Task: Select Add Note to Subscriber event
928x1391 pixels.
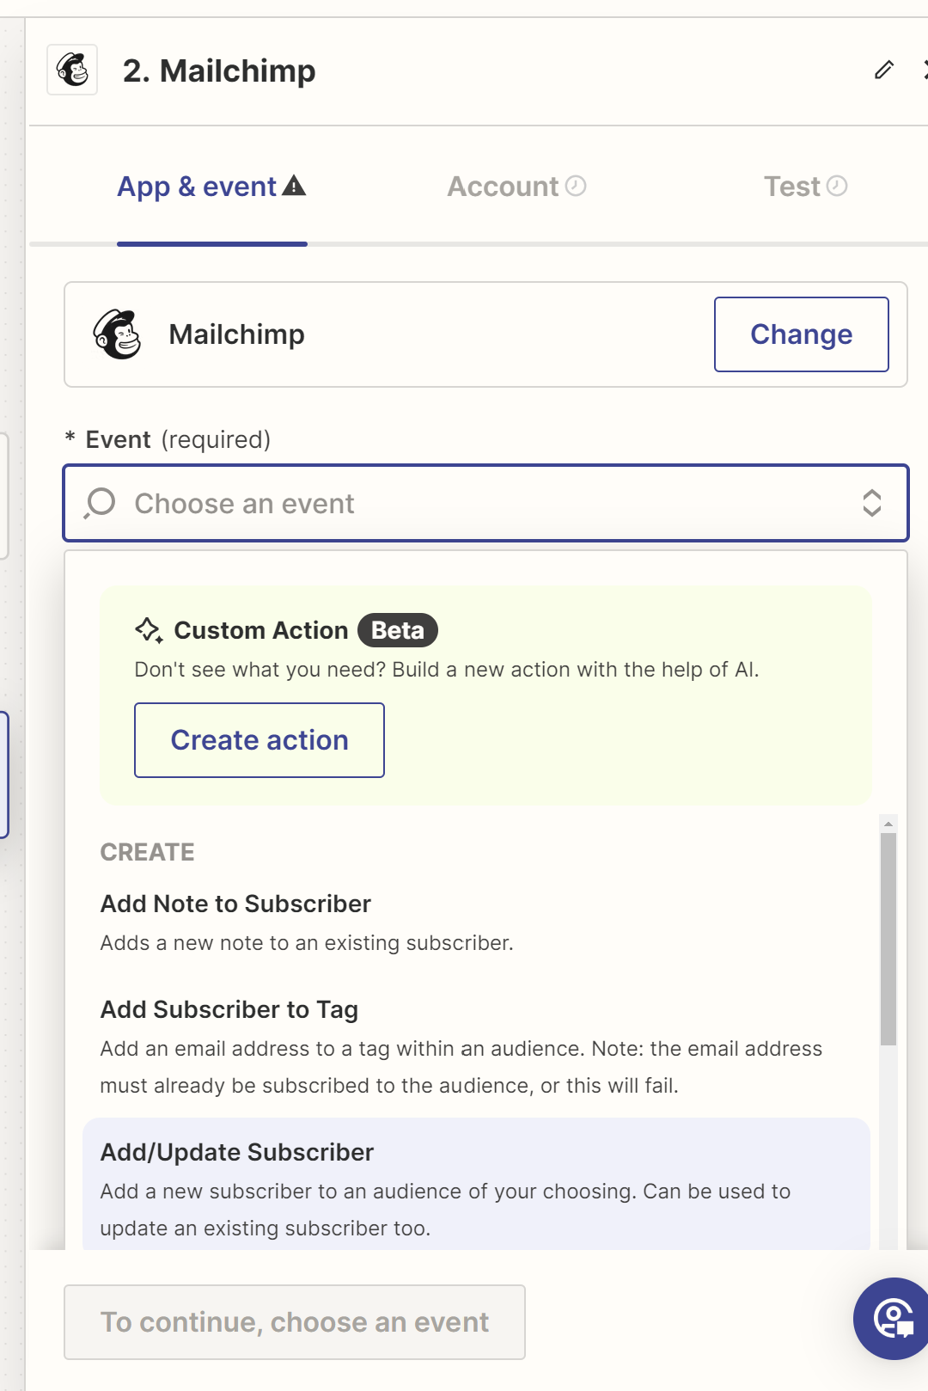Action: pos(476,922)
